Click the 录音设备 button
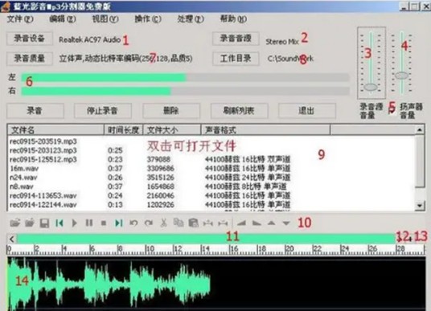The height and width of the screenshot is (311, 431). (x=30, y=39)
